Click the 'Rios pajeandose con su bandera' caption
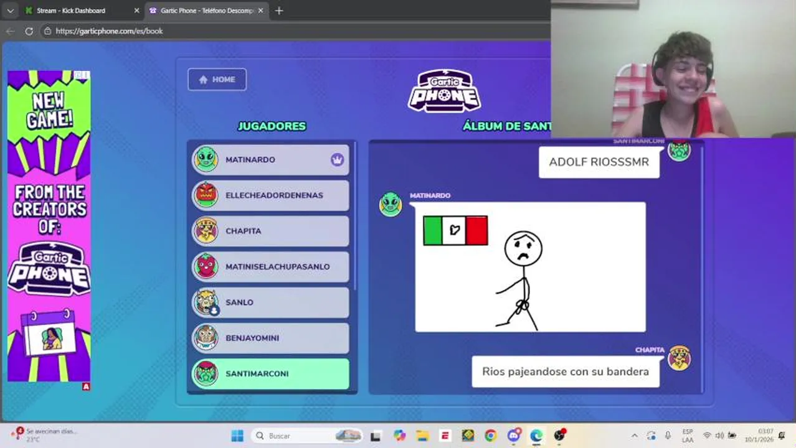 tap(566, 371)
